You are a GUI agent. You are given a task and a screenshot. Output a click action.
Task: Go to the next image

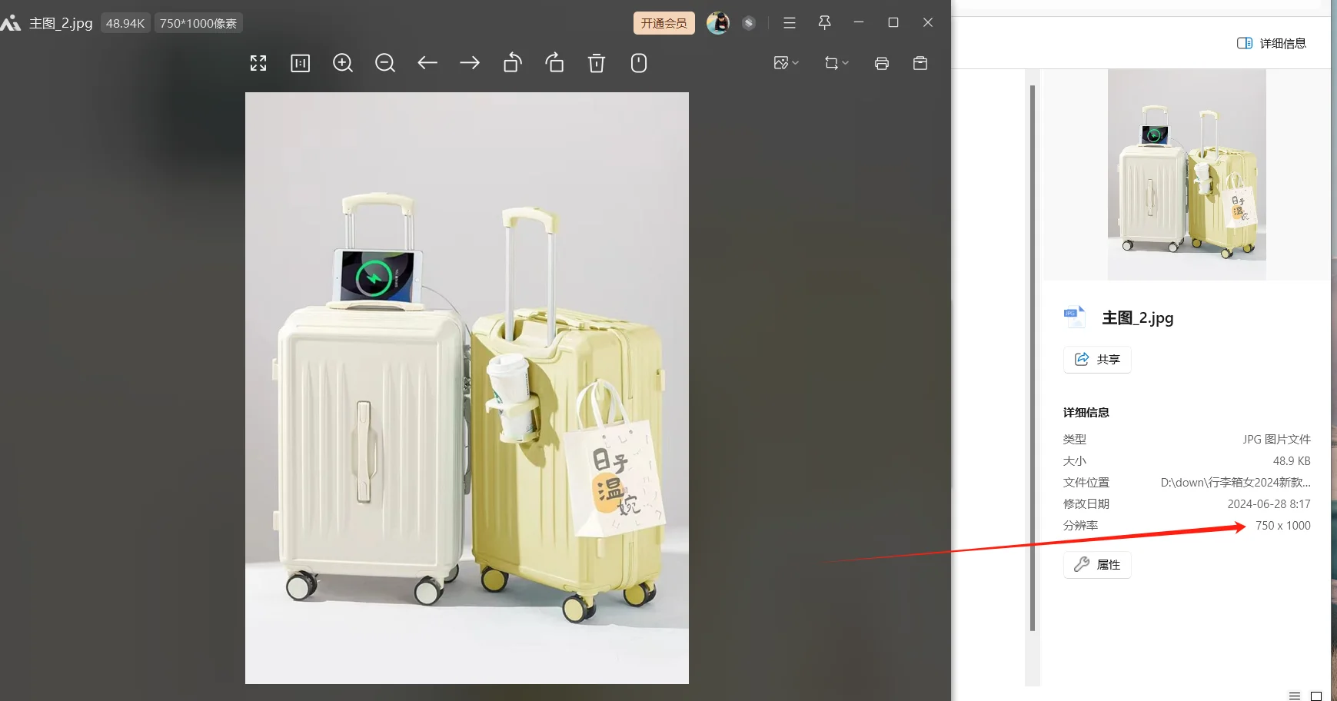point(469,62)
